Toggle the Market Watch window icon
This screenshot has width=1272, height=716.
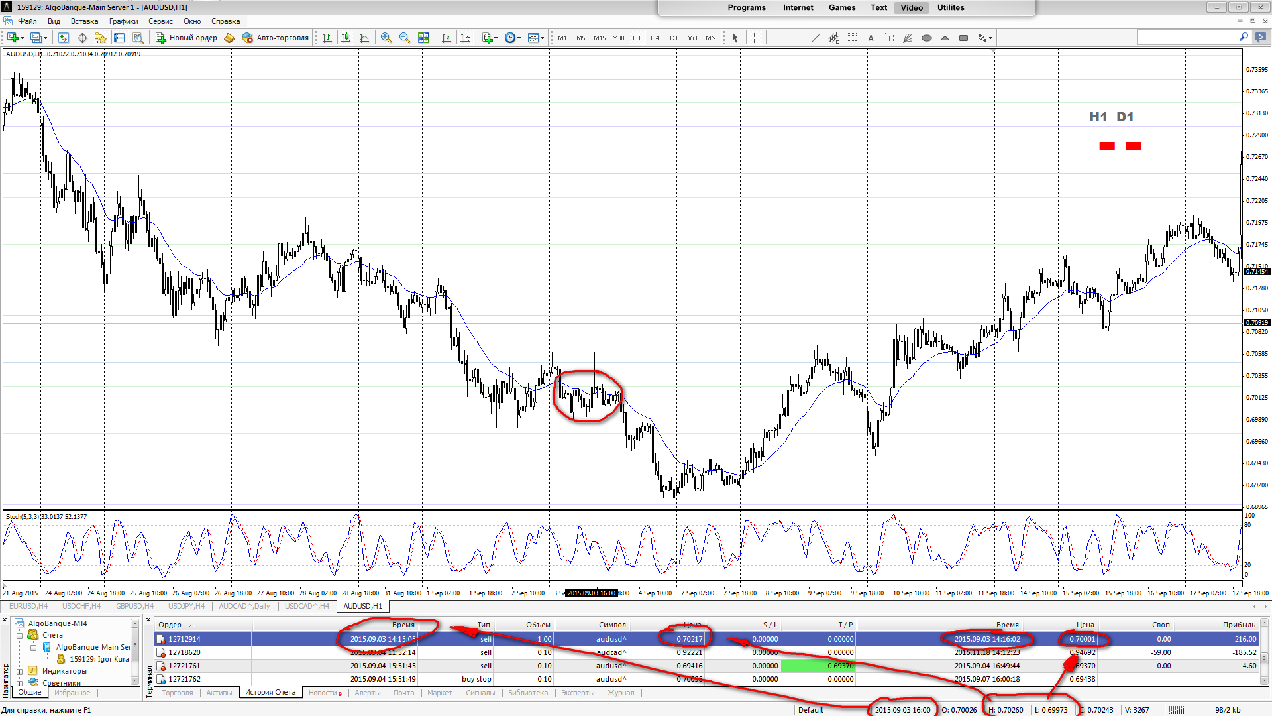pyautogui.click(x=64, y=38)
